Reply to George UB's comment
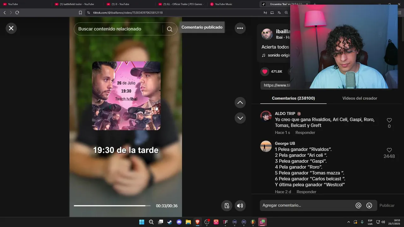The height and width of the screenshot is (227, 404). coord(306,192)
